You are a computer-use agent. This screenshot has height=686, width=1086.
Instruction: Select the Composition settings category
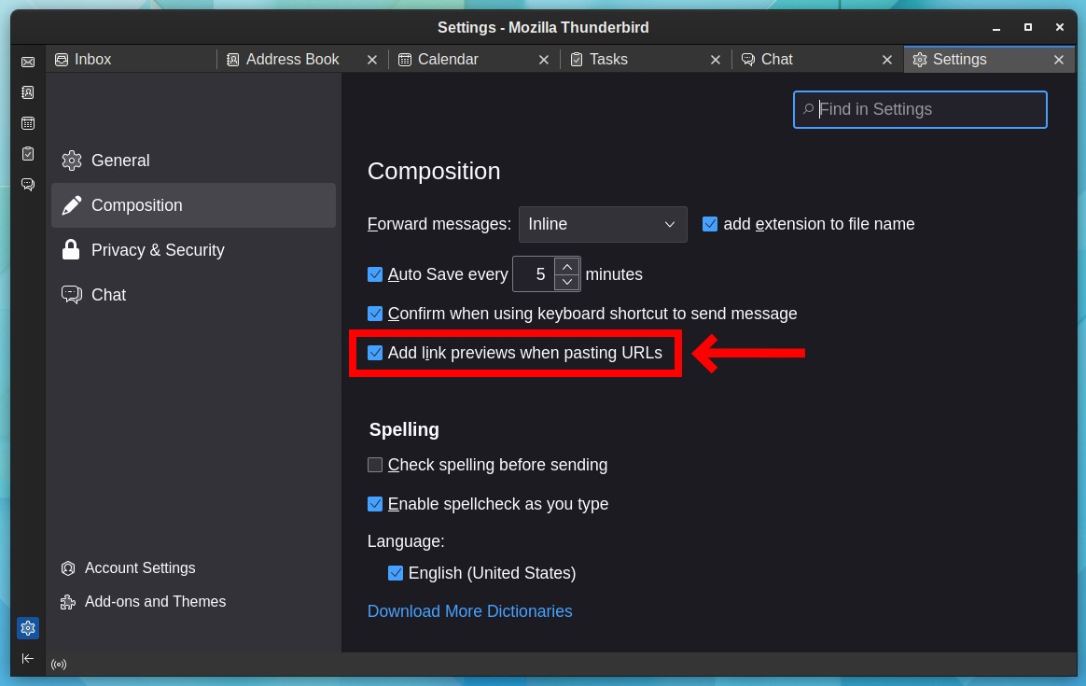[x=193, y=205]
